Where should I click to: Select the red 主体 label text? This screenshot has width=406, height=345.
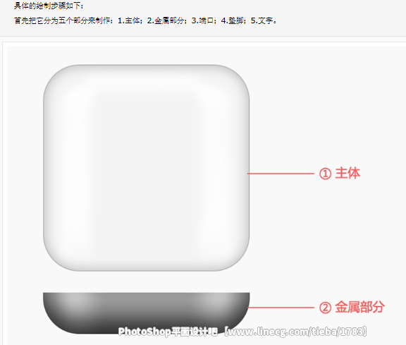pyautogui.click(x=347, y=173)
